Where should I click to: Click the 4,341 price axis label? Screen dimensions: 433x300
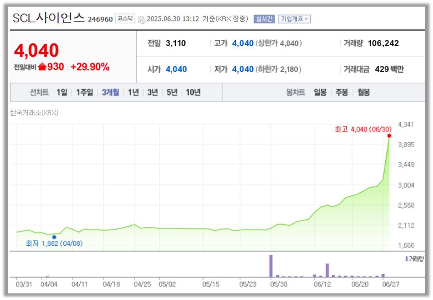click(406, 124)
